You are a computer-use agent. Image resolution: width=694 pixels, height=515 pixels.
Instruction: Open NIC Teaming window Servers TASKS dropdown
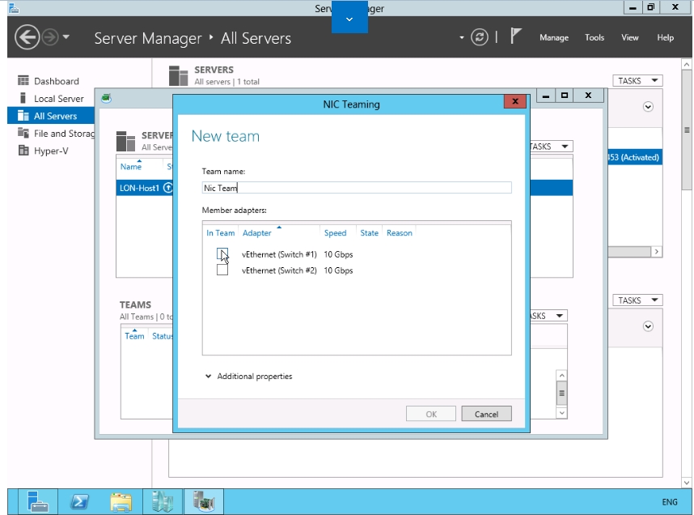click(552, 147)
